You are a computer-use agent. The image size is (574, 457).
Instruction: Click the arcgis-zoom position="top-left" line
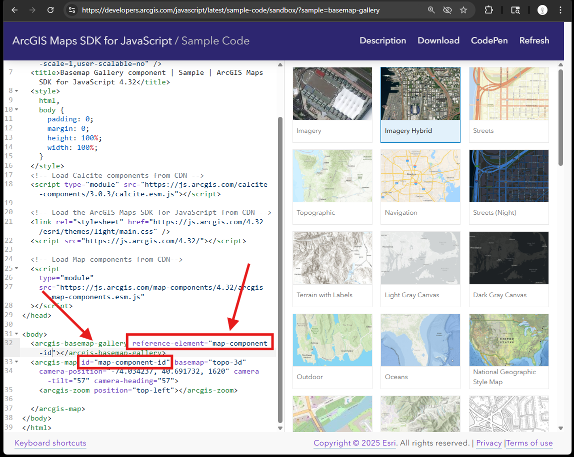(x=138, y=391)
